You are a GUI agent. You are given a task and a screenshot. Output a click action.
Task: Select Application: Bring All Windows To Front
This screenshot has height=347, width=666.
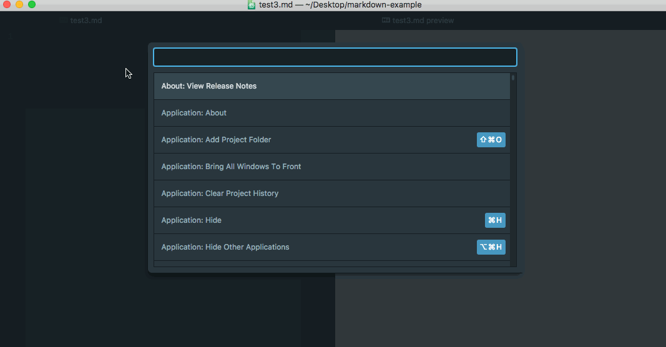pos(331,167)
